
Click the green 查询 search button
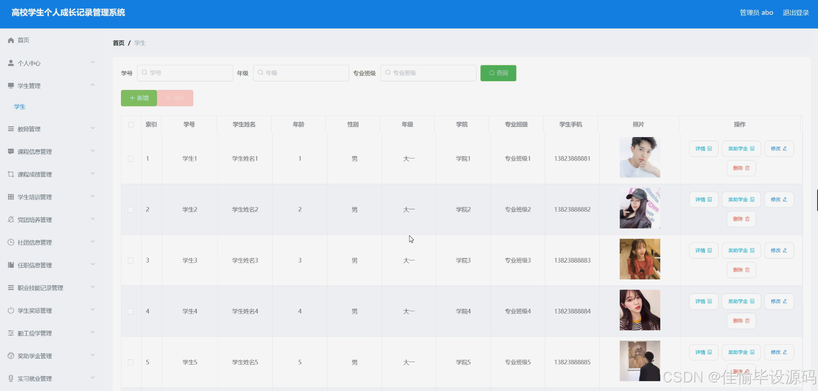[x=498, y=73]
